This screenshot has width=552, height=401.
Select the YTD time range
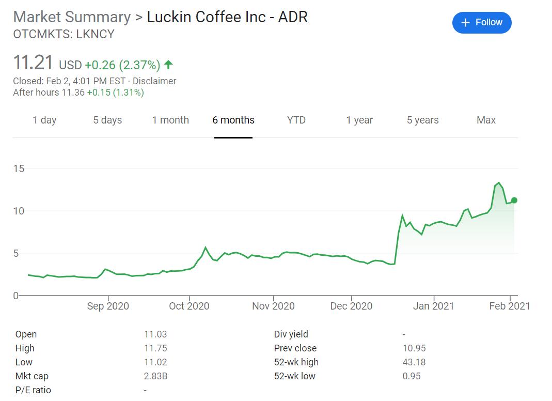click(x=296, y=120)
